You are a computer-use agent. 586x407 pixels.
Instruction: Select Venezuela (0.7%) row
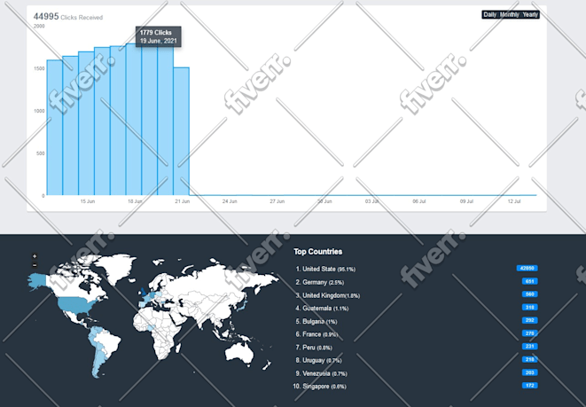(321, 373)
